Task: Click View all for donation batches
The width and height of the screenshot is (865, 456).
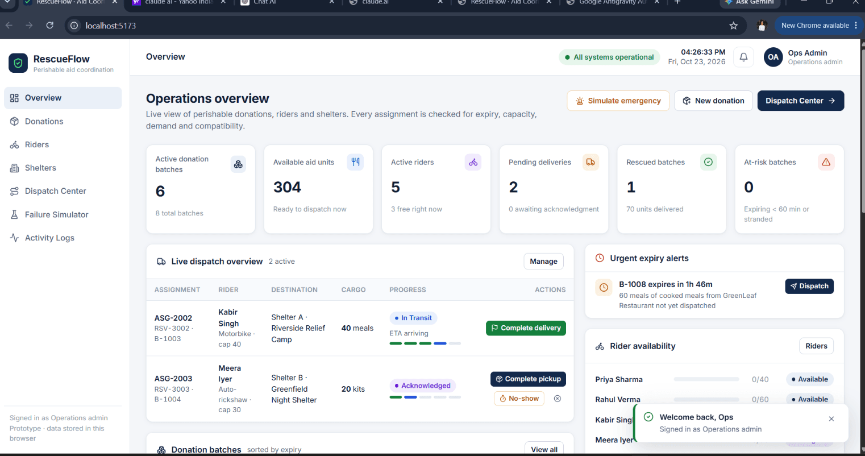Action: coord(544,449)
